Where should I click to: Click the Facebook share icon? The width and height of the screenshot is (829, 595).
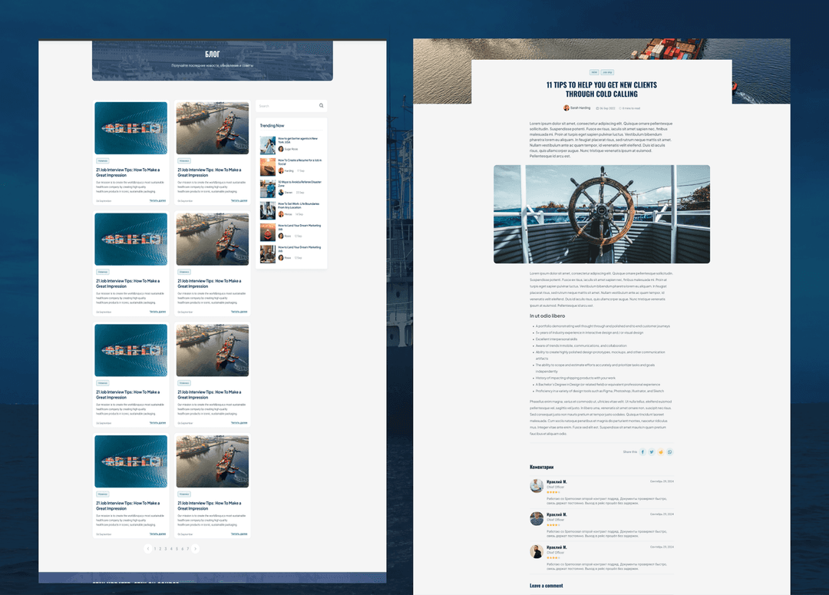[642, 452]
